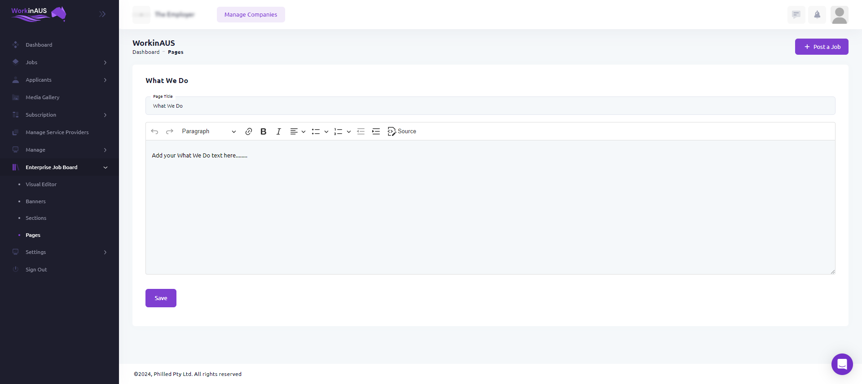Click the decrease indent icon
The image size is (862, 384).
pyautogui.click(x=361, y=131)
